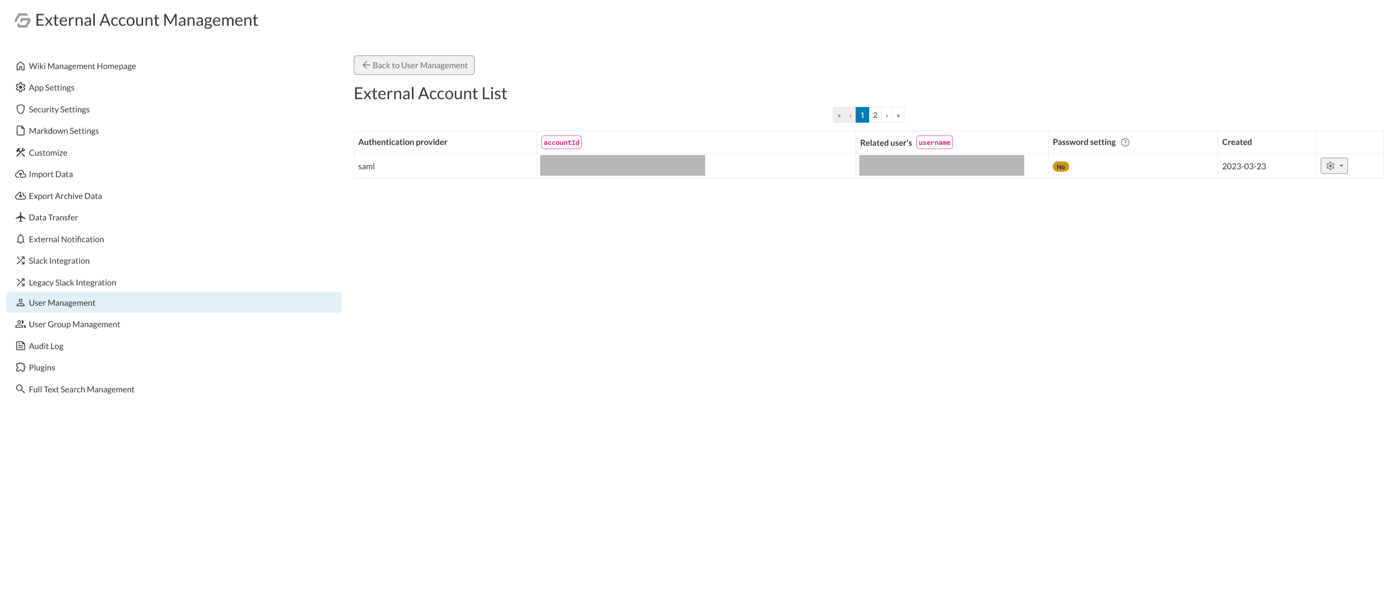Click the Export Archive Data icon
The image size is (1390, 595).
[x=19, y=195]
